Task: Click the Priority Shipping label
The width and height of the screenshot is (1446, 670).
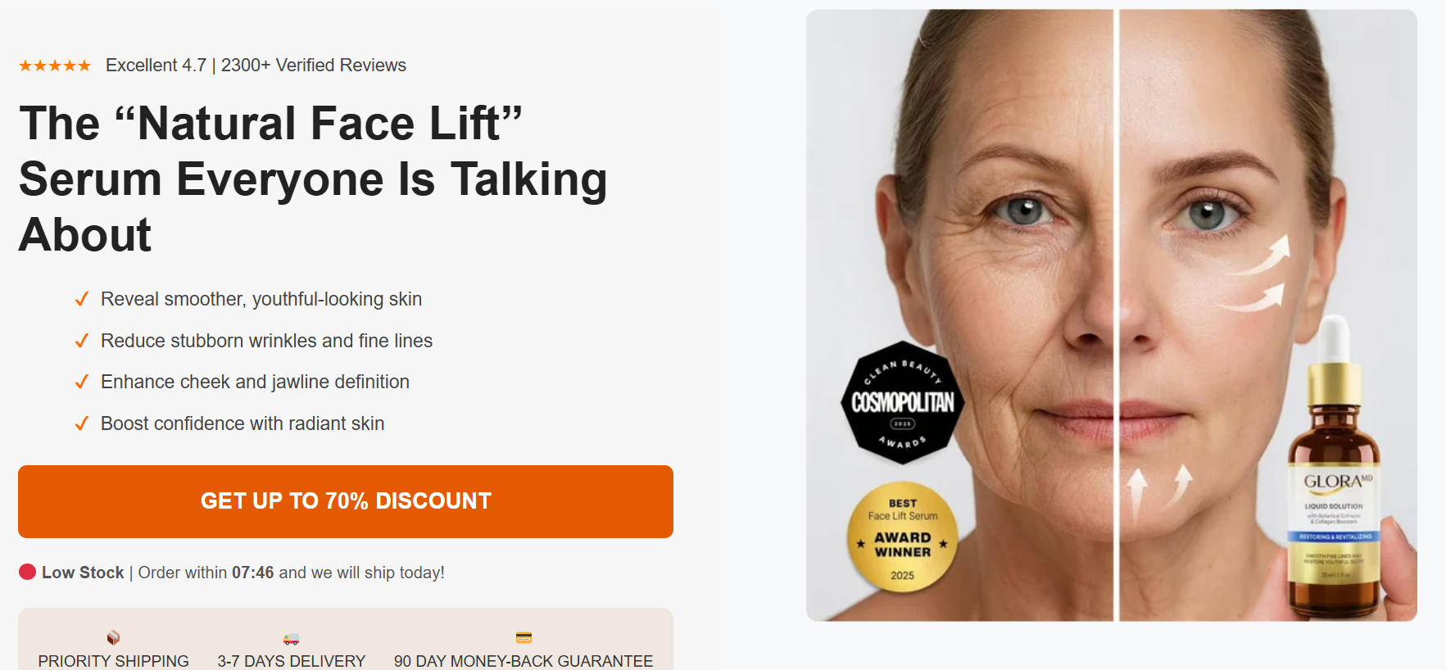Action: pos(113,661)
